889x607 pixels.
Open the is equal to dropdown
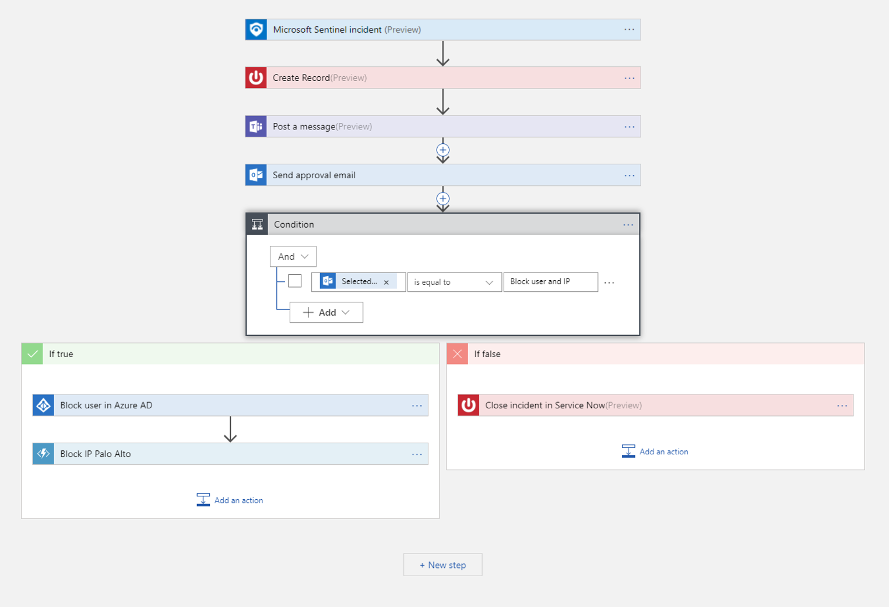(454, 281)
